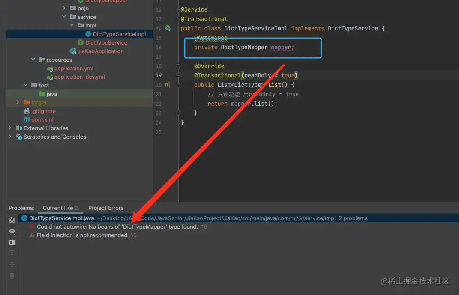Click the implements-method gutter icon on line 20
Viewport: 459px width, 295px height.
[x=168, y=85]
